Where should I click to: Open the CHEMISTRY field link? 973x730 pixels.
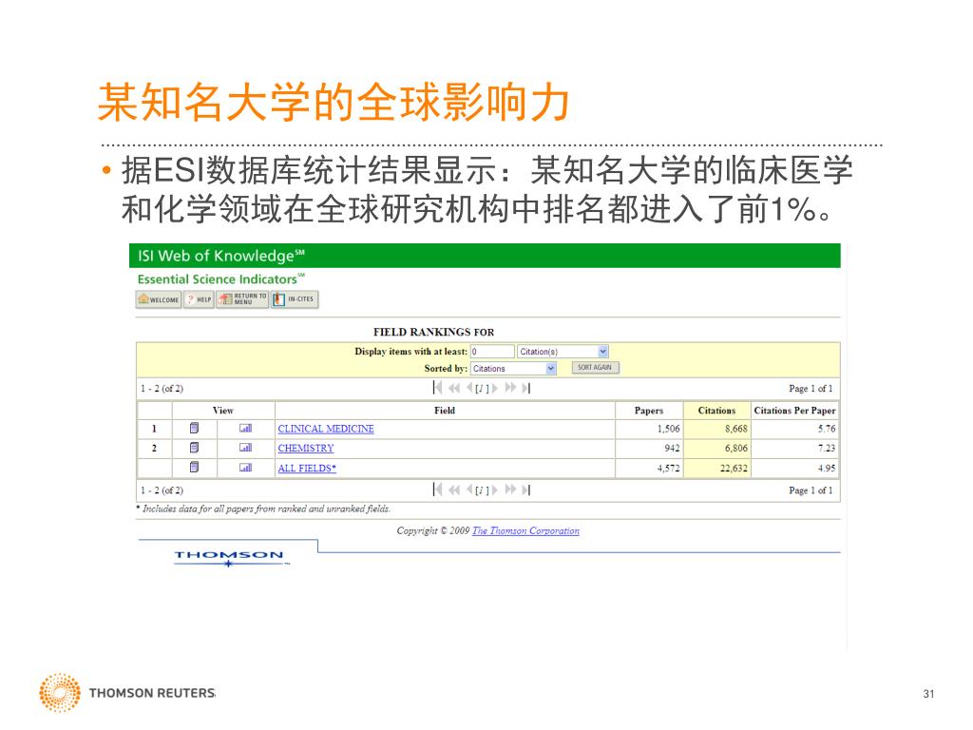306,448
